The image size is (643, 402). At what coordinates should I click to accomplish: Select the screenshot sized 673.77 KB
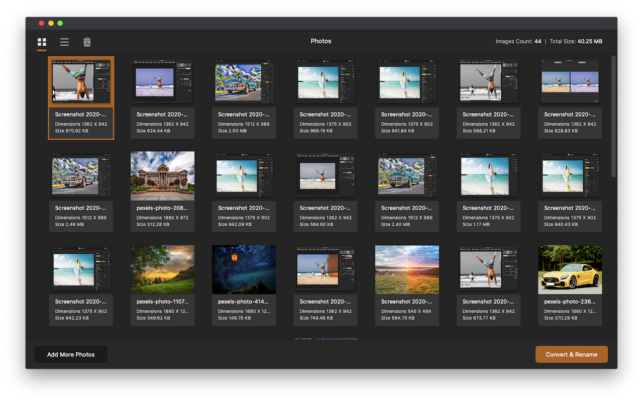click(488, 270)
